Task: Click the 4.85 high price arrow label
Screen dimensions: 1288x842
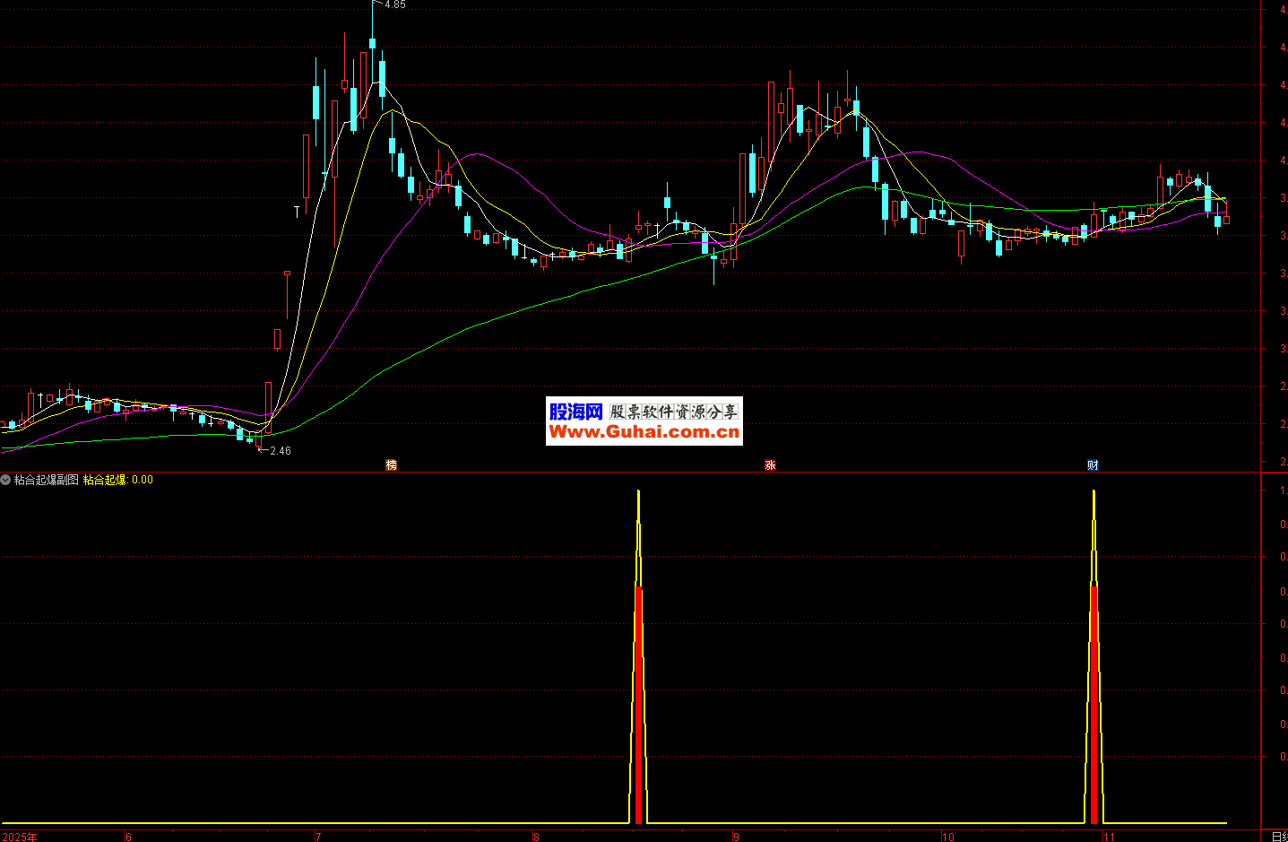Action: 391,4
